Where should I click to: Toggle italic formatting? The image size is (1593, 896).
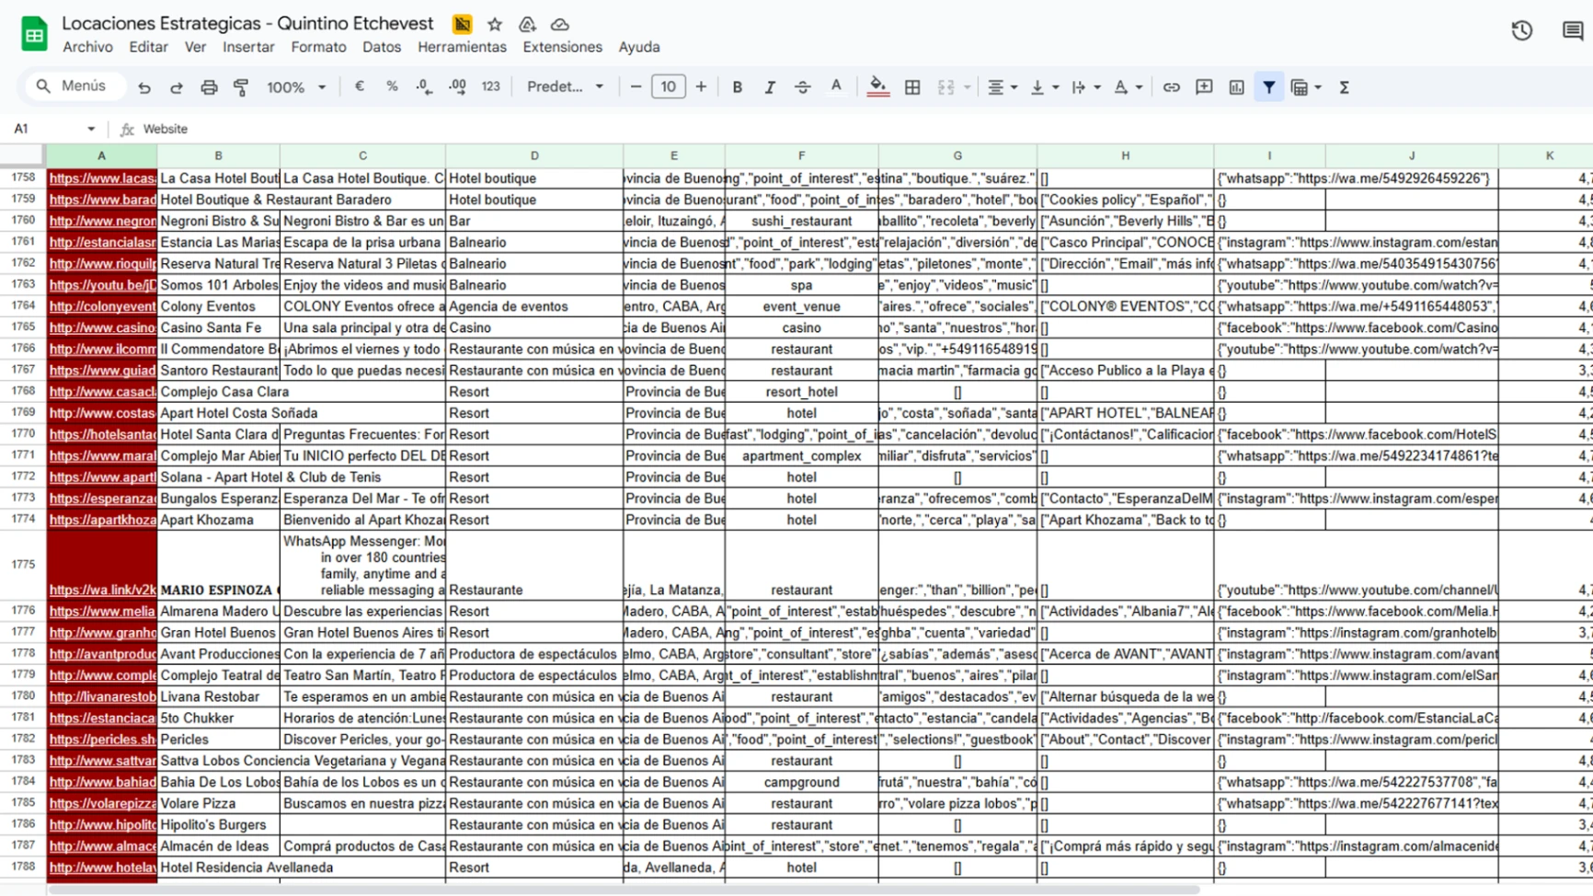point(770,87)
